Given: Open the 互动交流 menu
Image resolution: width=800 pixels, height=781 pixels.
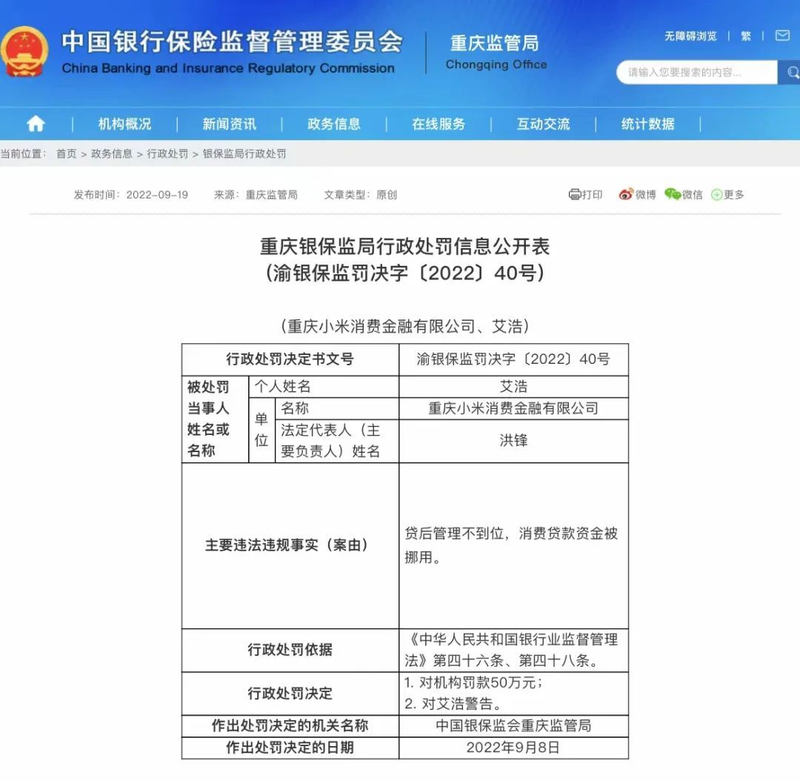Looking at the screenshot, I should coord(544,124).
